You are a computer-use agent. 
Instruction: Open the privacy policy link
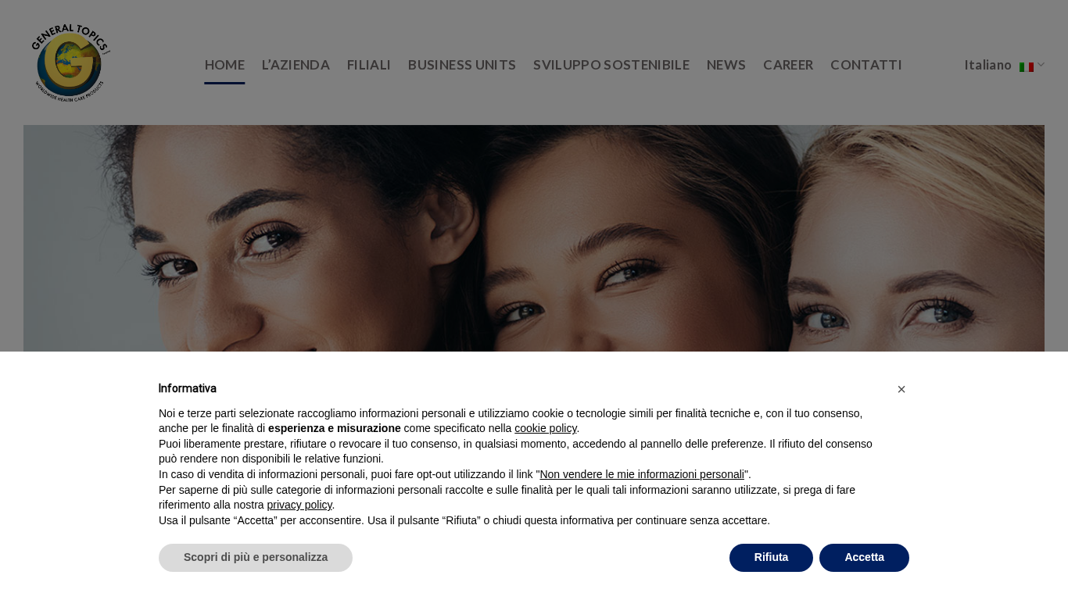[x=299, y=505]
